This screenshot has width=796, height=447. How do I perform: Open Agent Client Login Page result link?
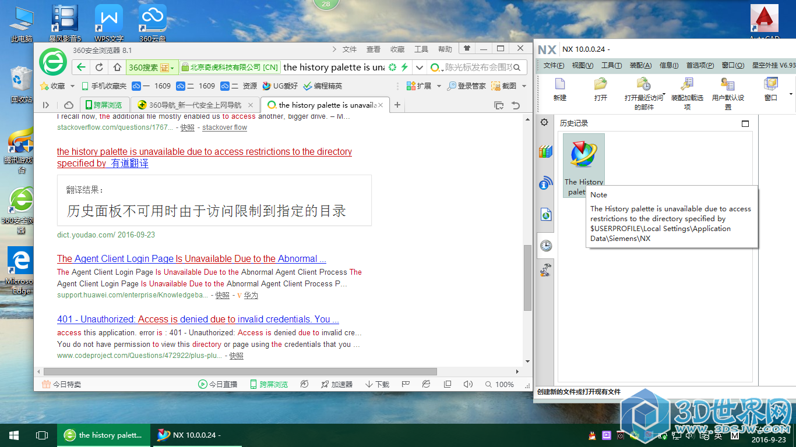192,258
